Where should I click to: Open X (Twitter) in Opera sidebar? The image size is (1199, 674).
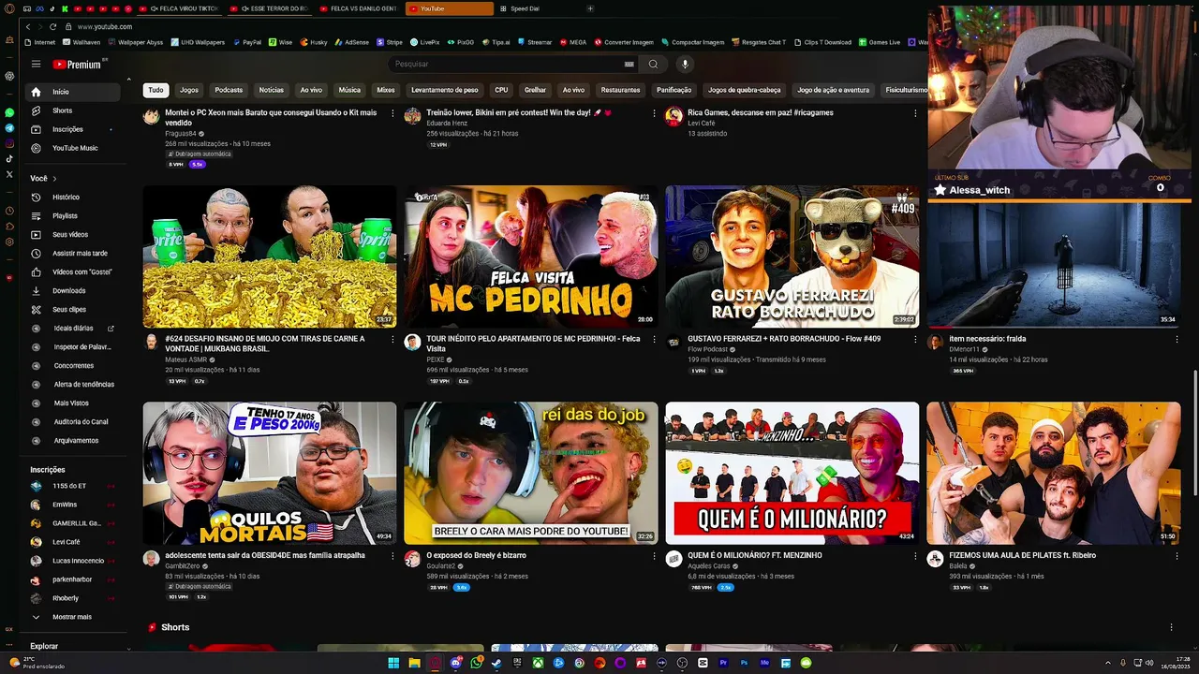[9, 174]
